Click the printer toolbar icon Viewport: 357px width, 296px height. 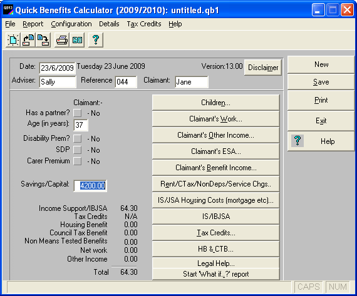click(62, 40)
